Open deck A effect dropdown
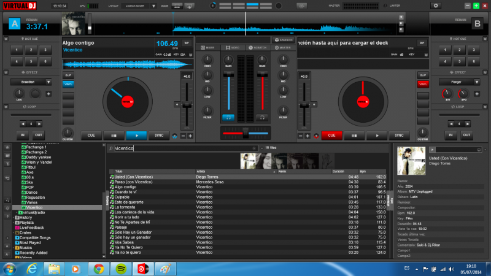This screenshot has width=491, height=276. [48, 82]
